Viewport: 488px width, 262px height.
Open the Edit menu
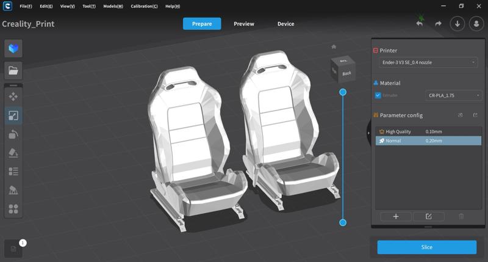click(x=46, y=6)
